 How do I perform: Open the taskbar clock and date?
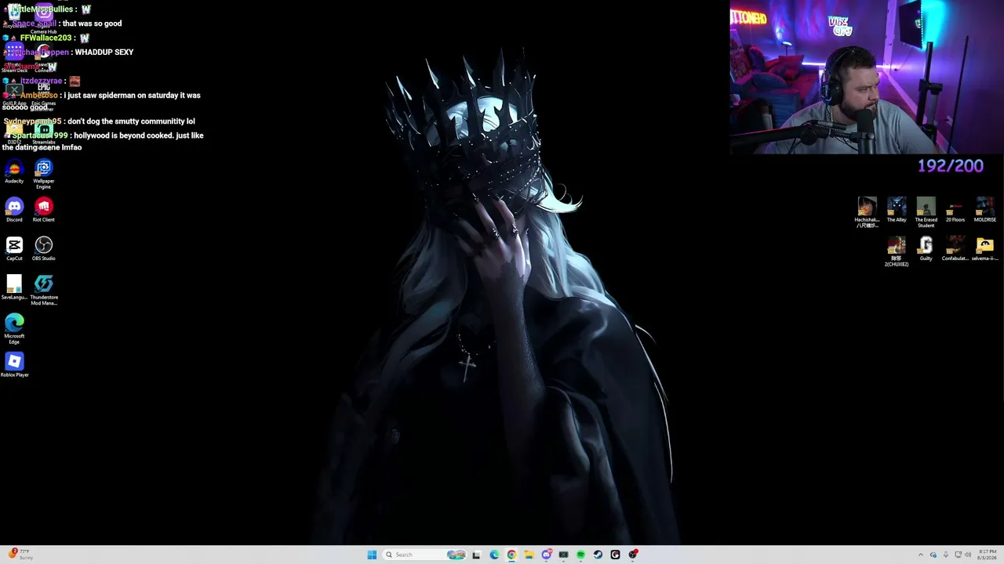coord(988,555)
